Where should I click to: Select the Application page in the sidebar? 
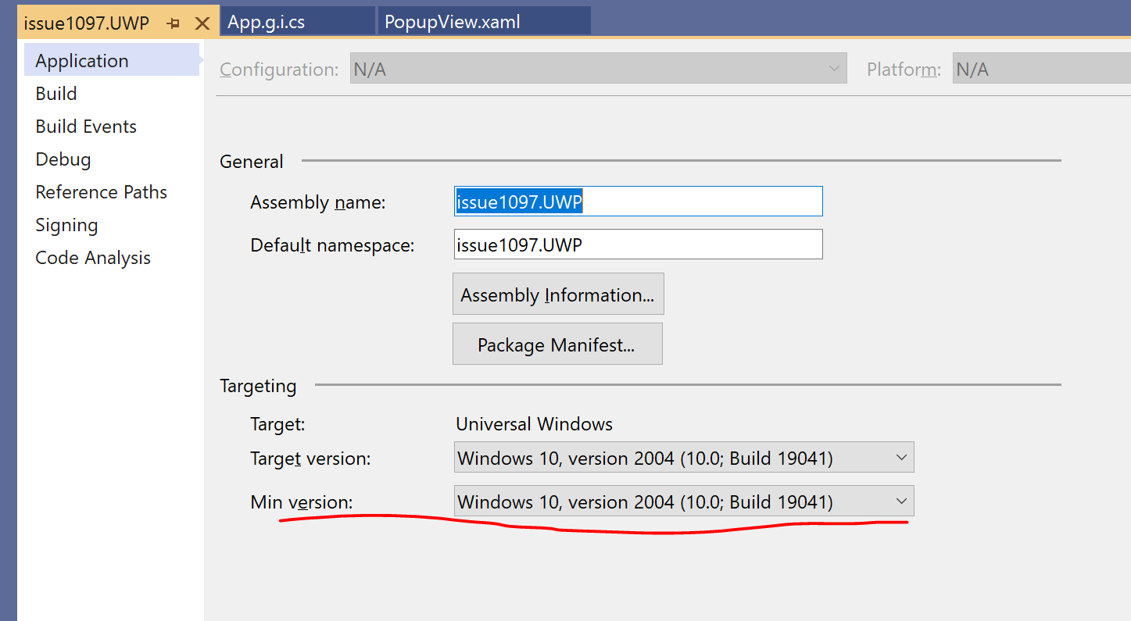81,60
